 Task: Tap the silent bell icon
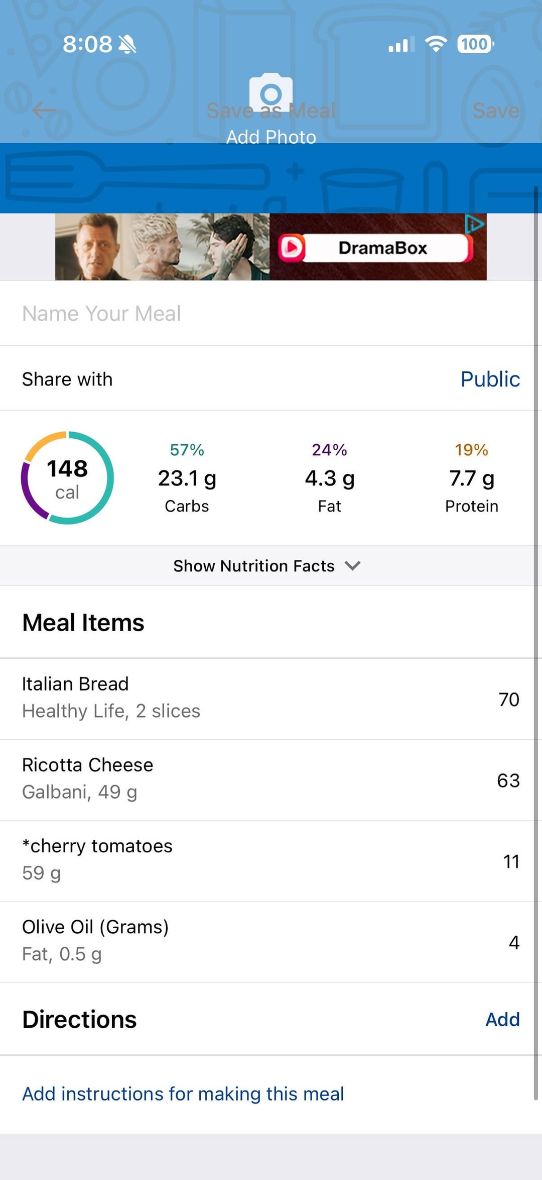[127, 44]
